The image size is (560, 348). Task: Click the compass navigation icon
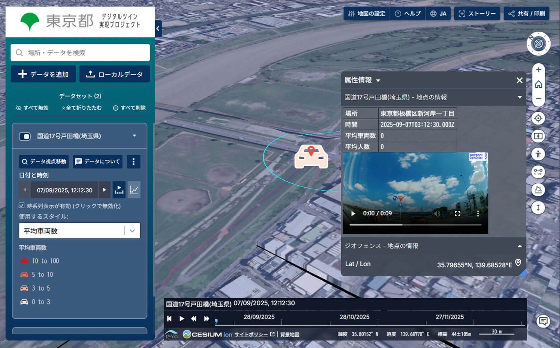[538, 44]
